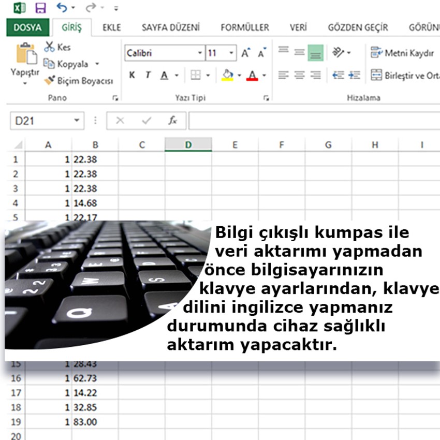Open the Calibri font name dropdown
Viewport: 440px width, 440px height.
coord(200,53)
